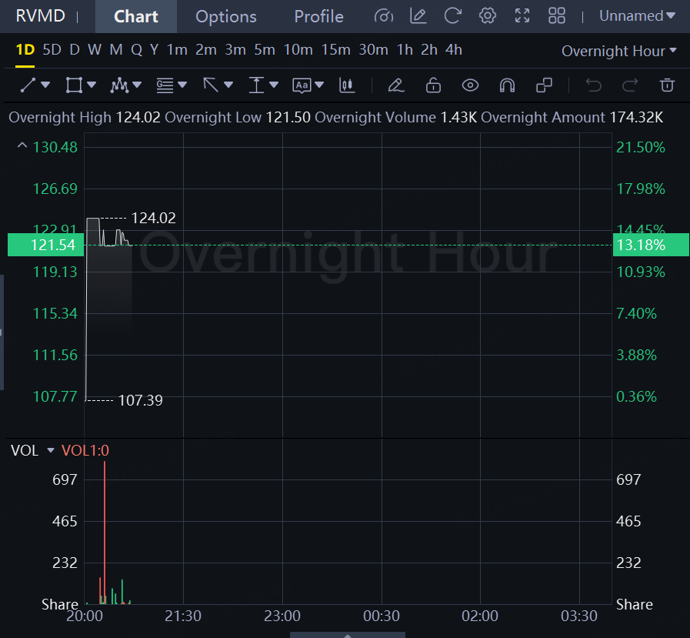Open the multi-chart grid layout
The height and width of the screenshot is (638, 690).
click(557, 16)
